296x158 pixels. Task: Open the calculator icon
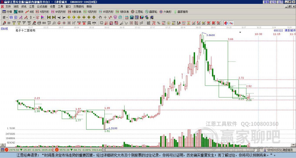tap(132, 18)
